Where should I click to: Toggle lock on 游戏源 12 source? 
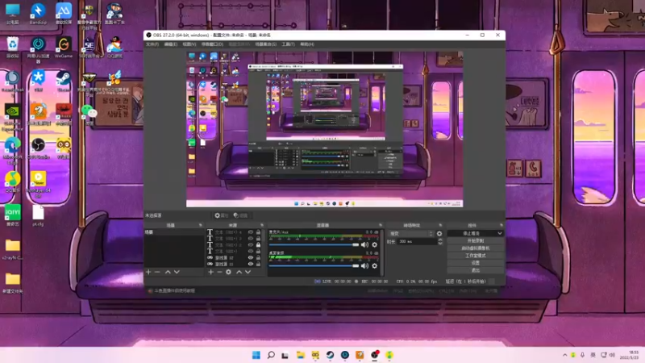[258, 257]
